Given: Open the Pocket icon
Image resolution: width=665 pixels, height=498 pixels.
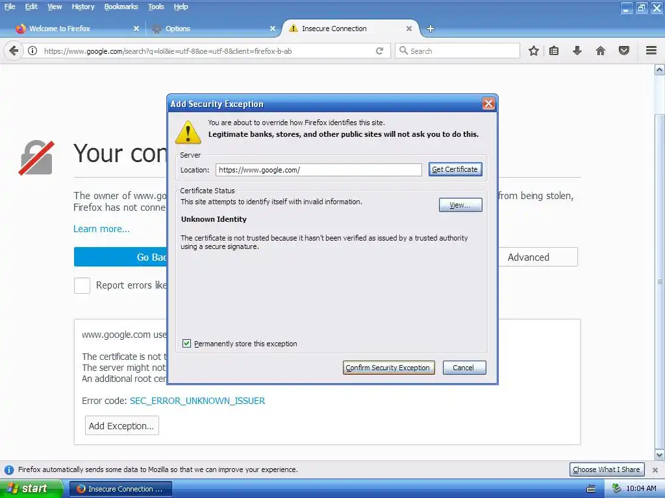Looking at the screenshot, I should coord(624,51).
